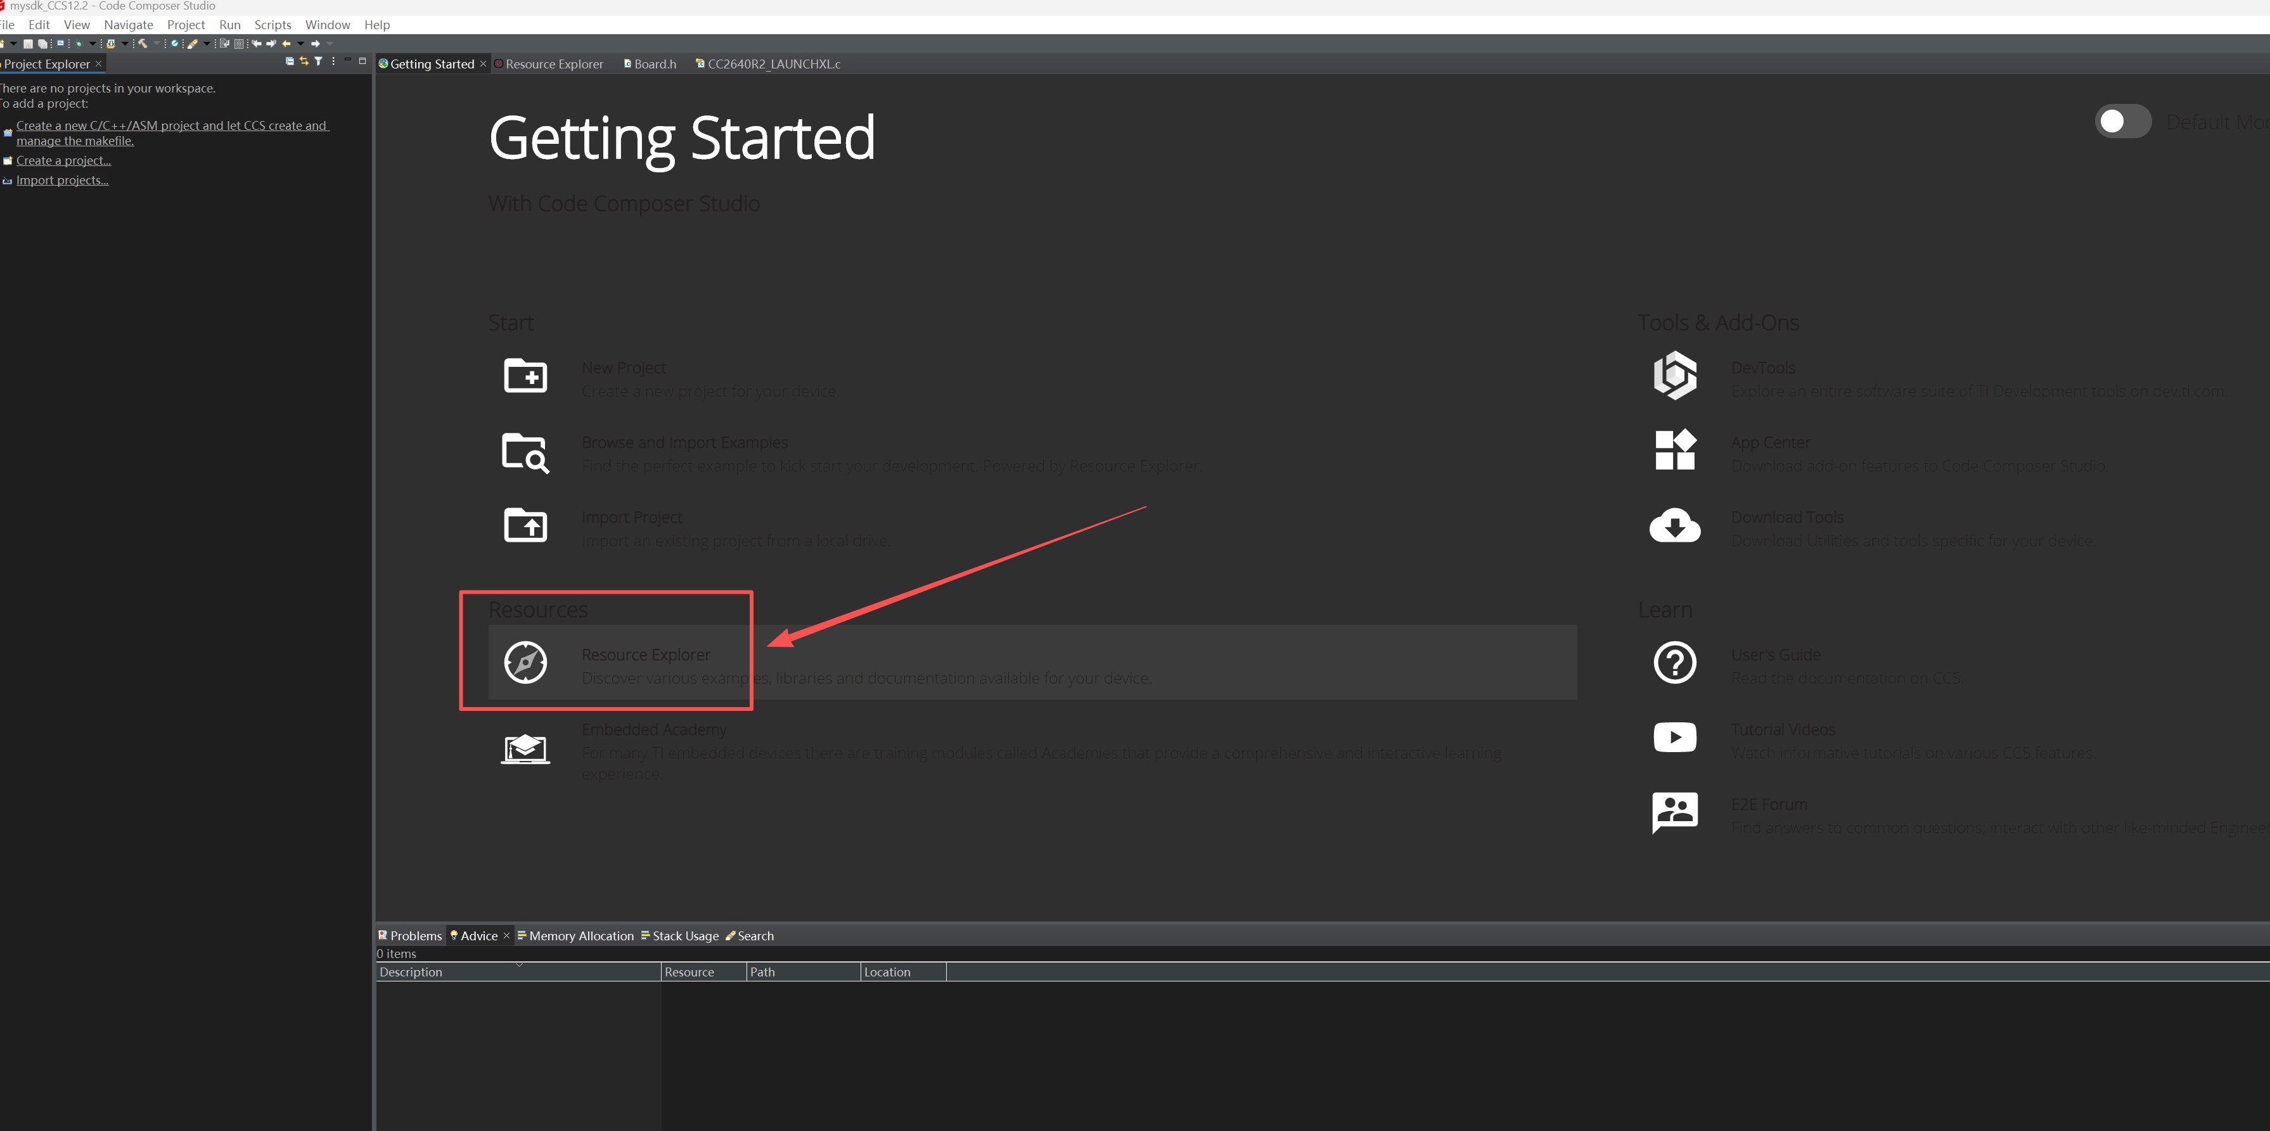Click the Debug bug toolbar icon

79,44
